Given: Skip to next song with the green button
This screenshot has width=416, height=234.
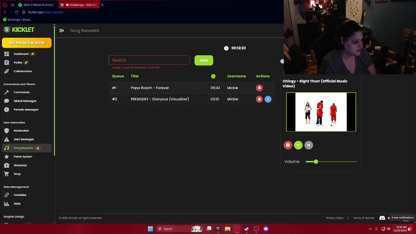Looking at the screenshot, I should tap(298, 145).
